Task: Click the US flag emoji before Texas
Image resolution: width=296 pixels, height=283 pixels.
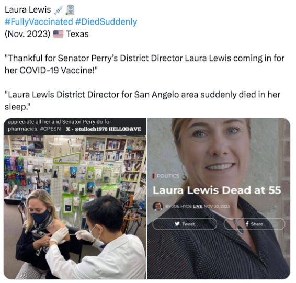Action: pyautogui.click(x=59, y=34)
